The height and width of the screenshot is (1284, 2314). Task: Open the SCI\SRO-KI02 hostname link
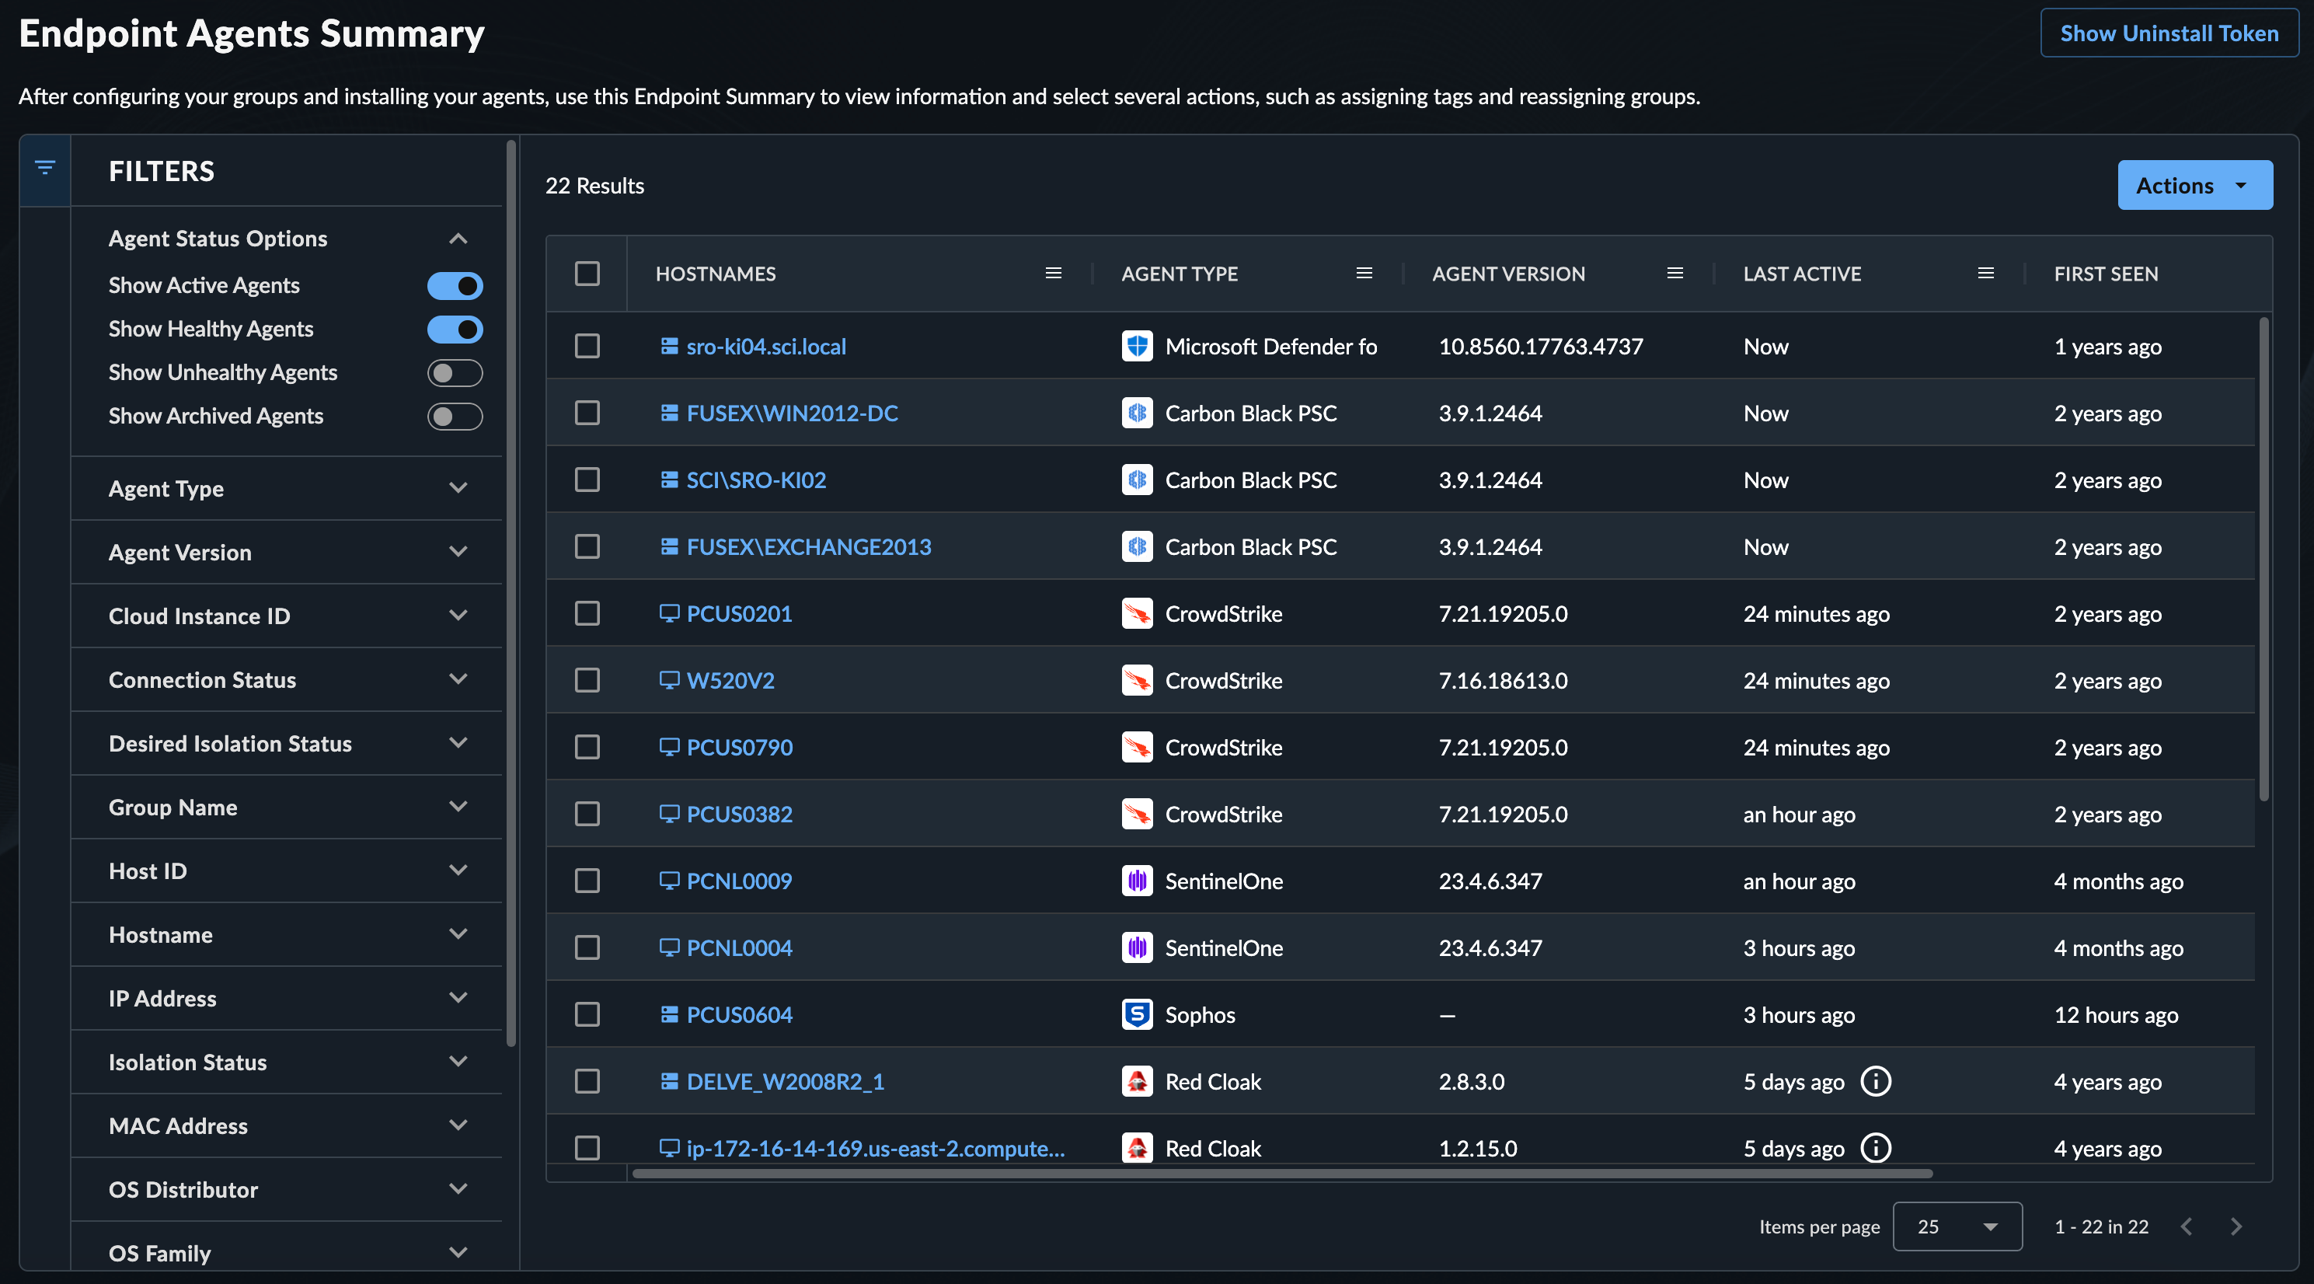click(x=755, y=480)
